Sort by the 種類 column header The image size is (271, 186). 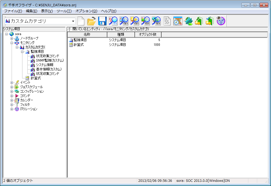(x=121, y=34)
